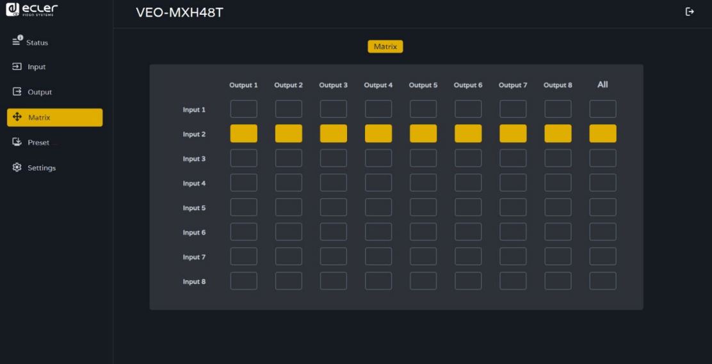Route Input 7 to All outputs
The image size is (712, 364).
[x=603, y=256]
